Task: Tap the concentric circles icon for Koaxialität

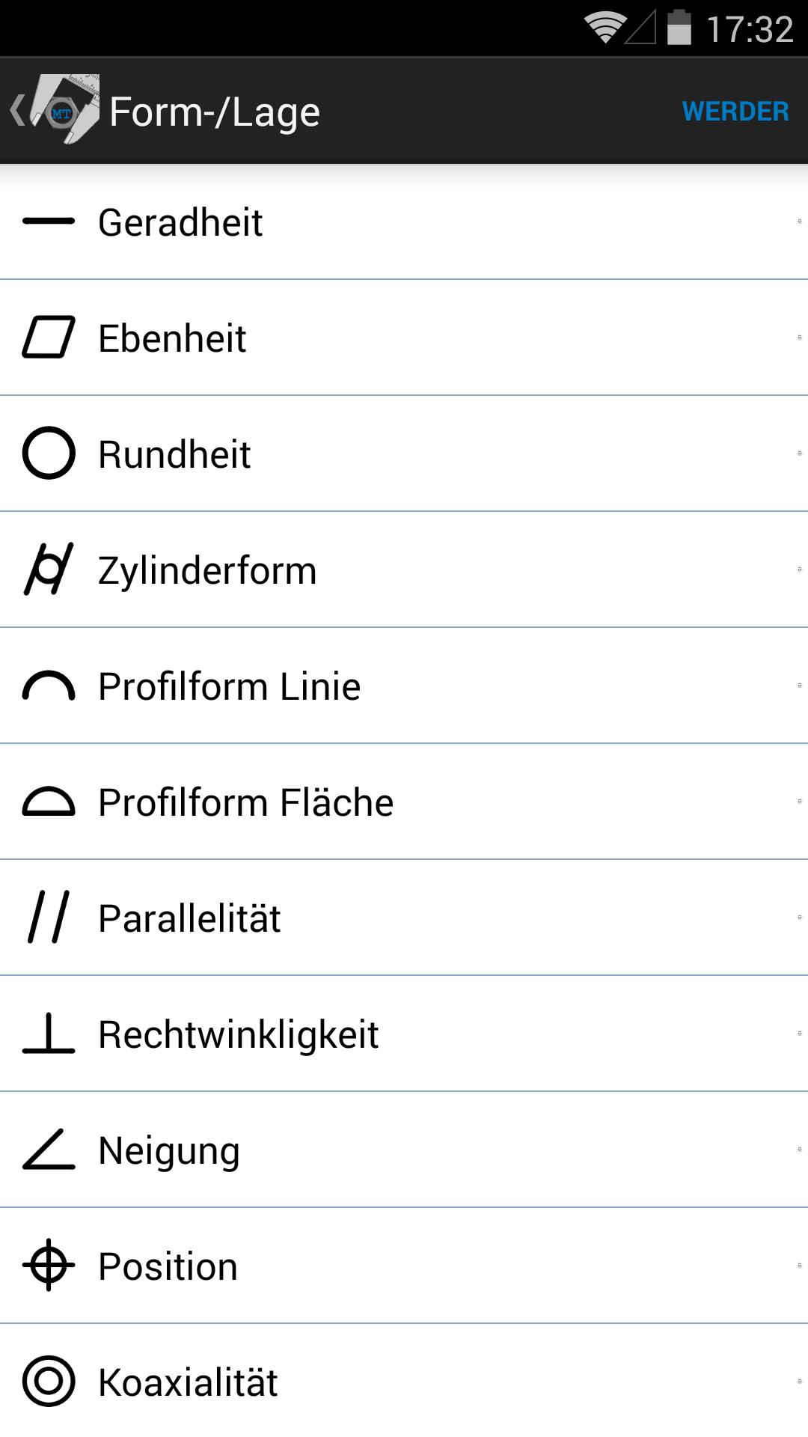Action: pos(49,1381)
